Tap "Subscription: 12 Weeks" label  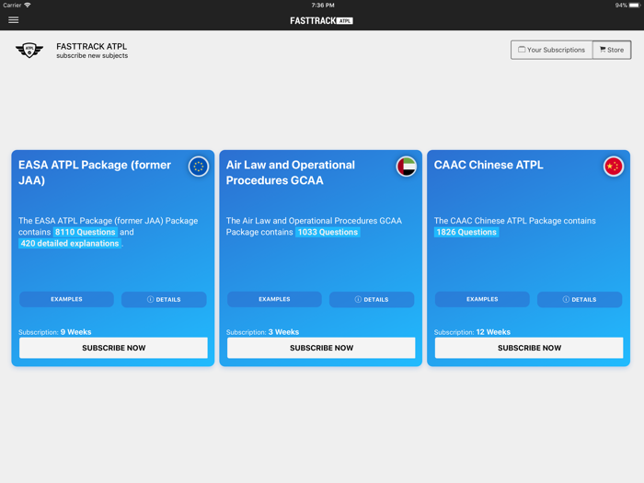pyautogui.click(x=472, y=332)
